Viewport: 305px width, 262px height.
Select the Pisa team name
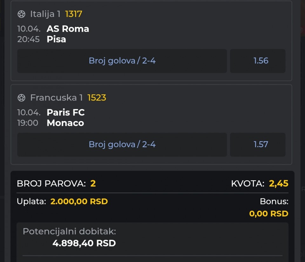(56, 39)
